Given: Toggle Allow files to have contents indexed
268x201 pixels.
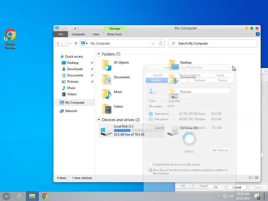Looking at the screenshot, I should tap(150, 170).
